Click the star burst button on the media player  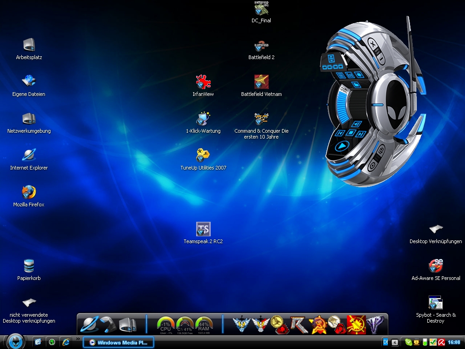click(x=359, y=75)
